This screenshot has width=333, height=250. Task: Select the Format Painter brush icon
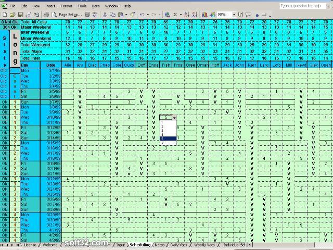(x=133, y=15)
